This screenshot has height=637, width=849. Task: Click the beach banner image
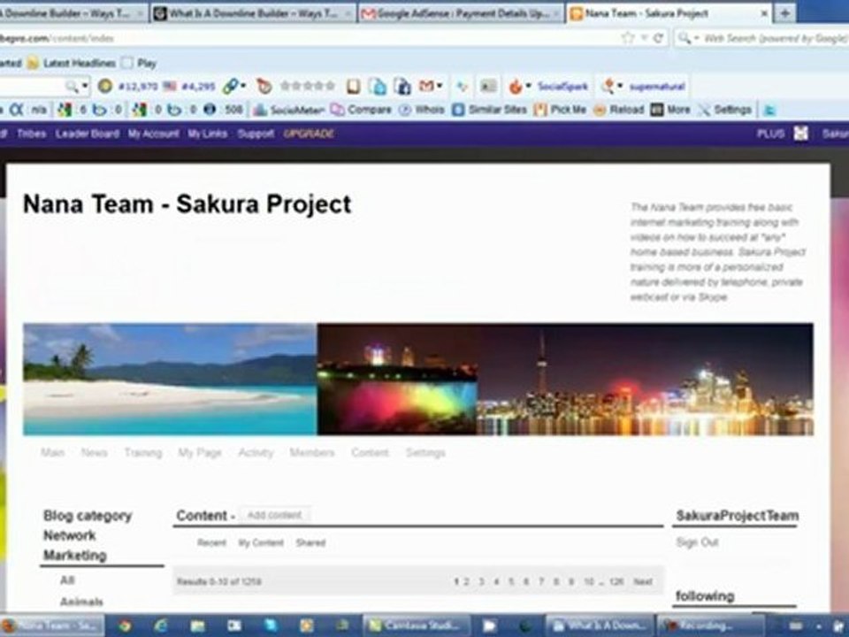170,380
